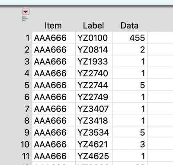Click the Data cell showing 3 in row 10
173x165 pixels.
click(x=130, y=144)
